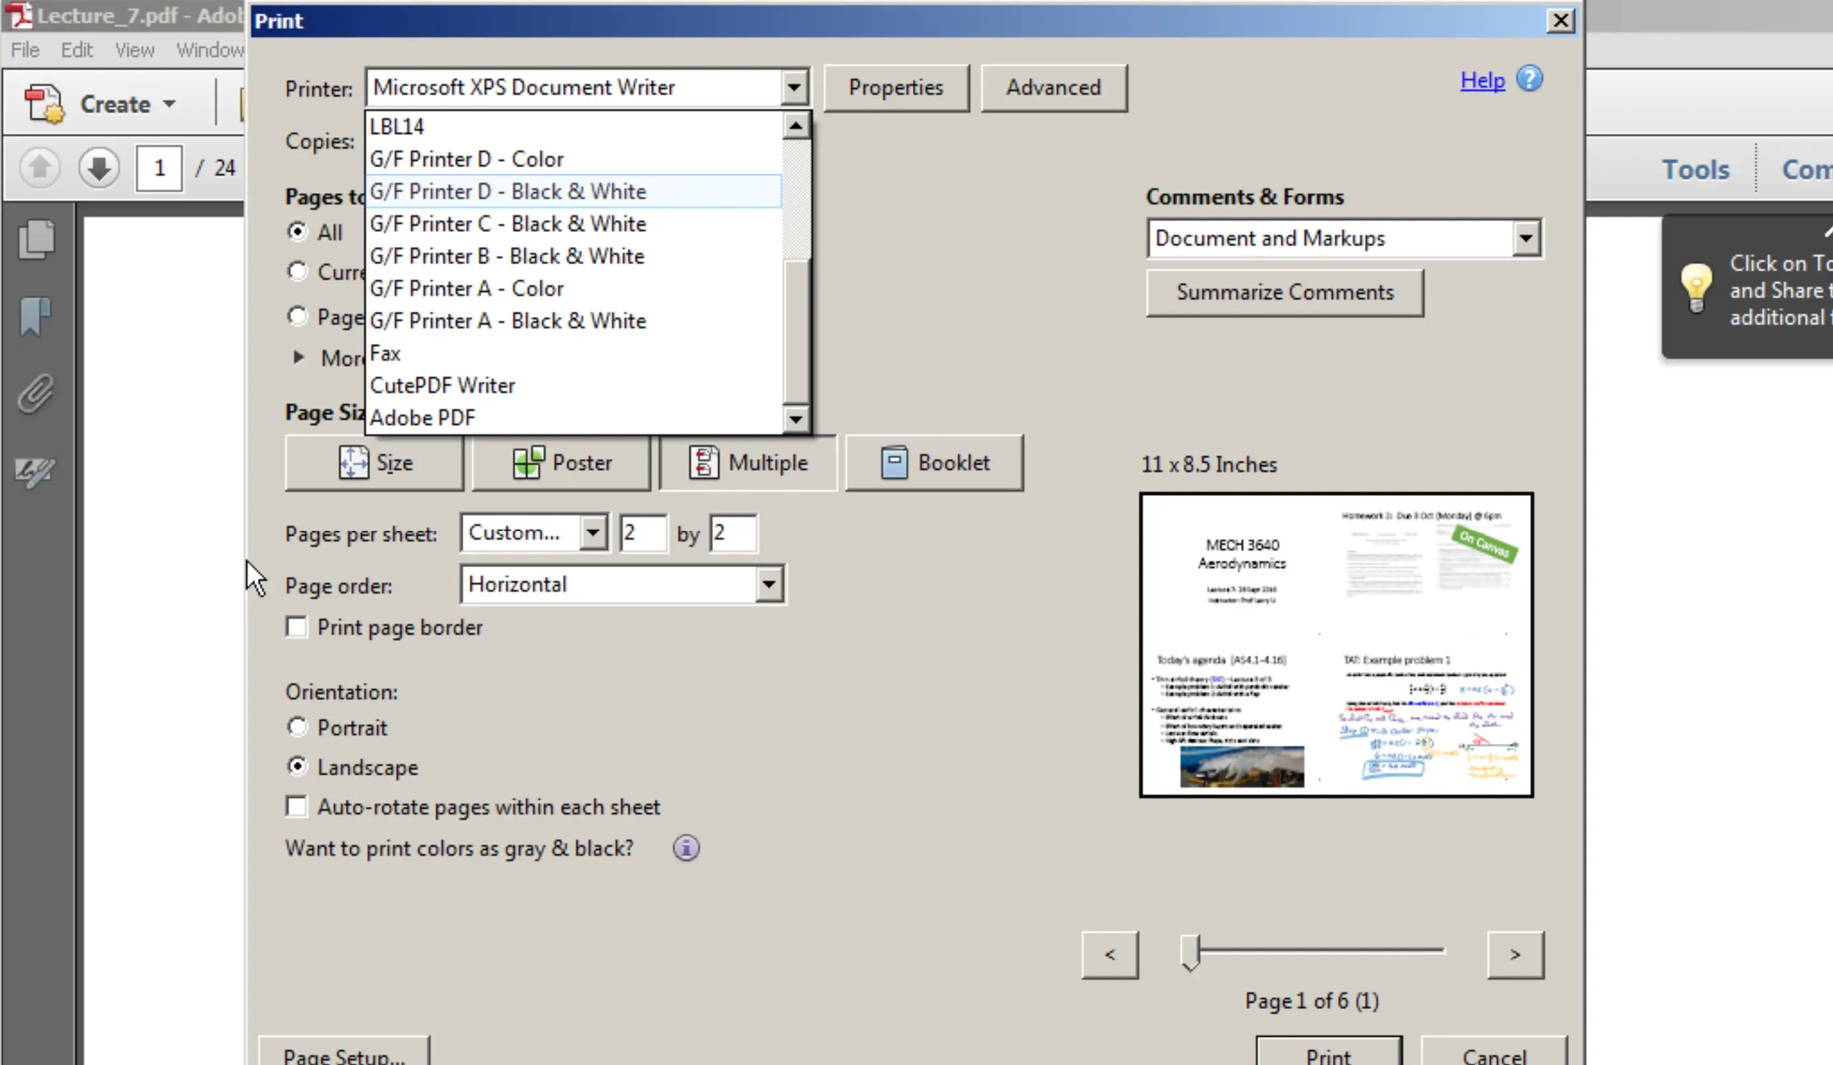
Task: Select G/F Printer D - Color
Action: [x=574, y=159]
